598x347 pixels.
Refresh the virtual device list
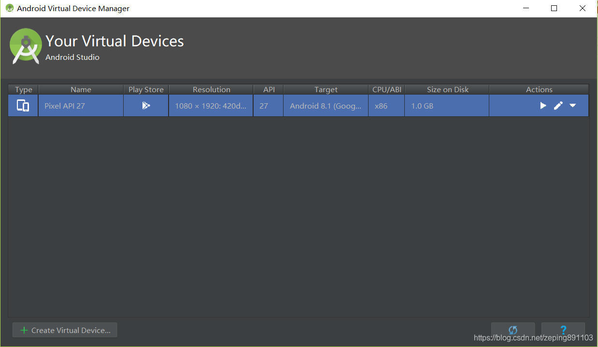coord(513,330)
